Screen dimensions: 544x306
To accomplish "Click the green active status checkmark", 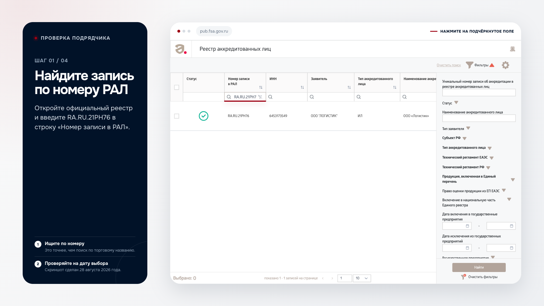I will (203, 116).
